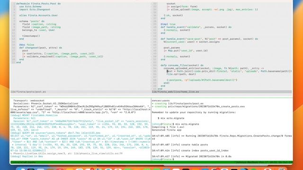Click the 'schema "posts" do' line
Viewport: 303px width, 170px height.
point(32,21)
